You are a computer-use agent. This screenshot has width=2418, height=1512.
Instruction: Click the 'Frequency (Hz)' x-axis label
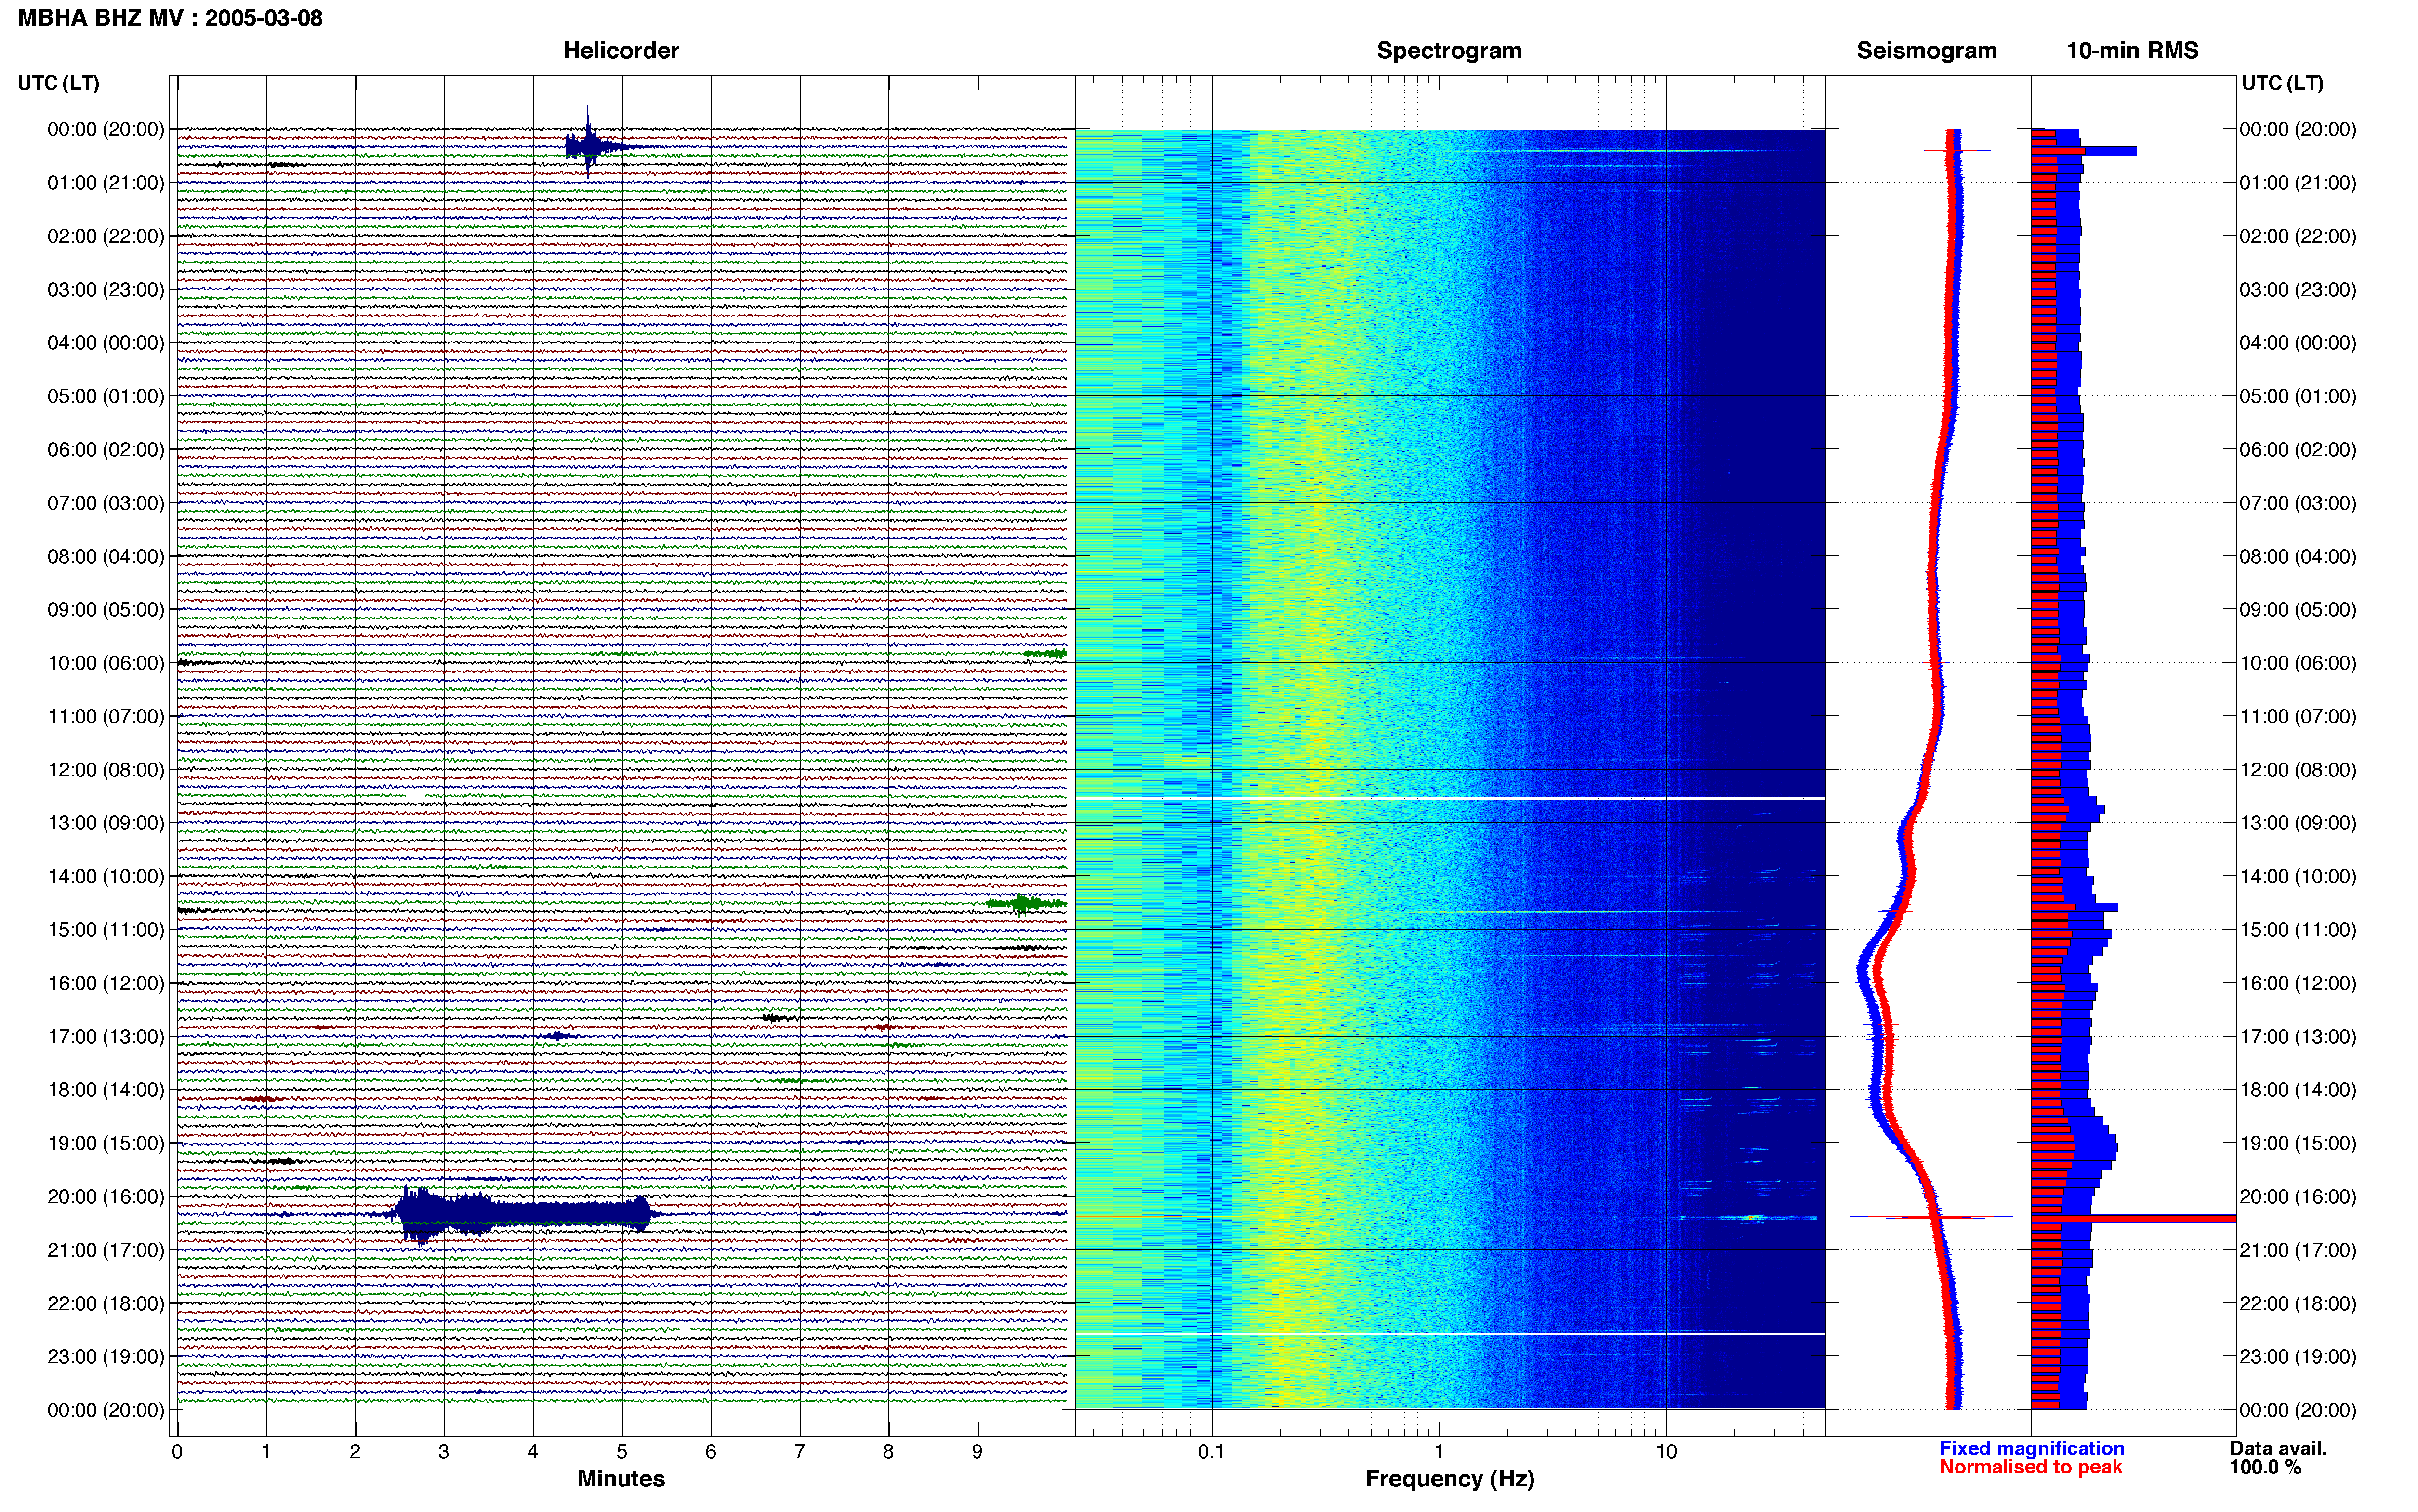(1449, 1479)
